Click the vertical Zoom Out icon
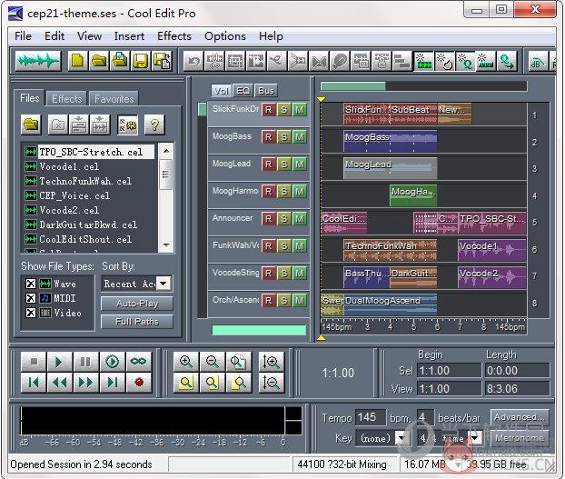 (272, 382)
